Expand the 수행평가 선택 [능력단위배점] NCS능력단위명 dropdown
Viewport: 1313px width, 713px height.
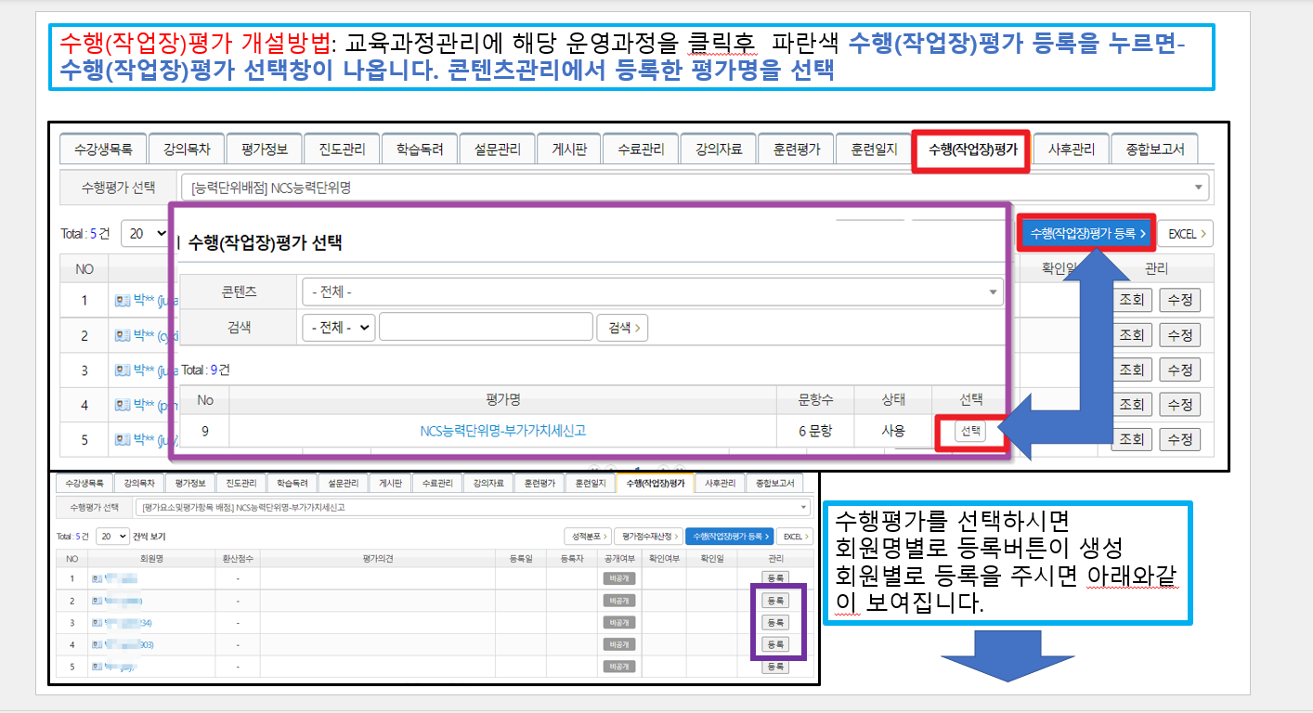[695, 187]
